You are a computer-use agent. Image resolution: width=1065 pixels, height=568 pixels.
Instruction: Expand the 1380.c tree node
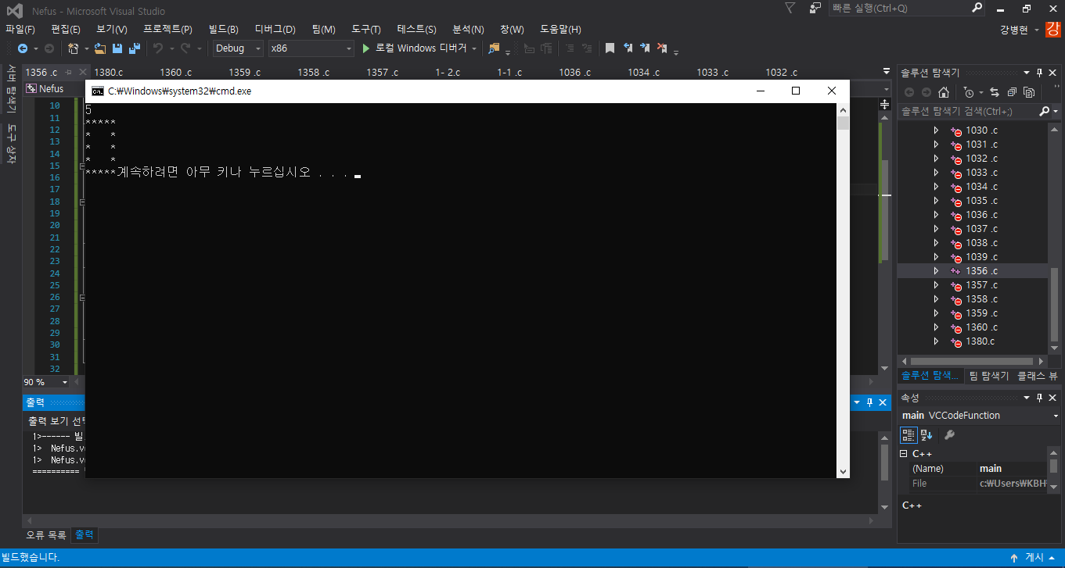(935, 341)
